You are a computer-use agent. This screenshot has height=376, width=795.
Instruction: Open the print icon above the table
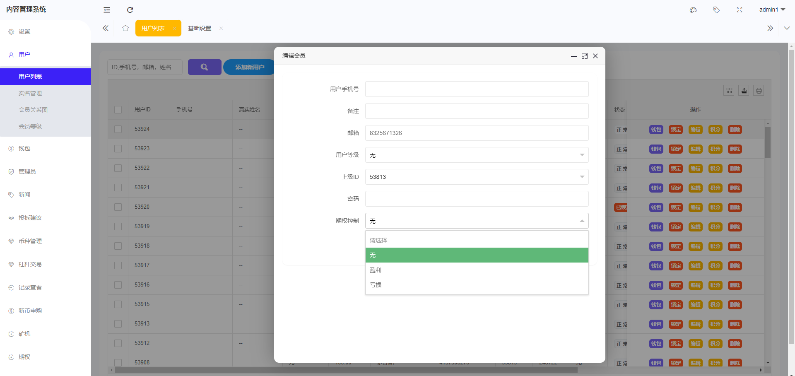[x=759, y=91]
